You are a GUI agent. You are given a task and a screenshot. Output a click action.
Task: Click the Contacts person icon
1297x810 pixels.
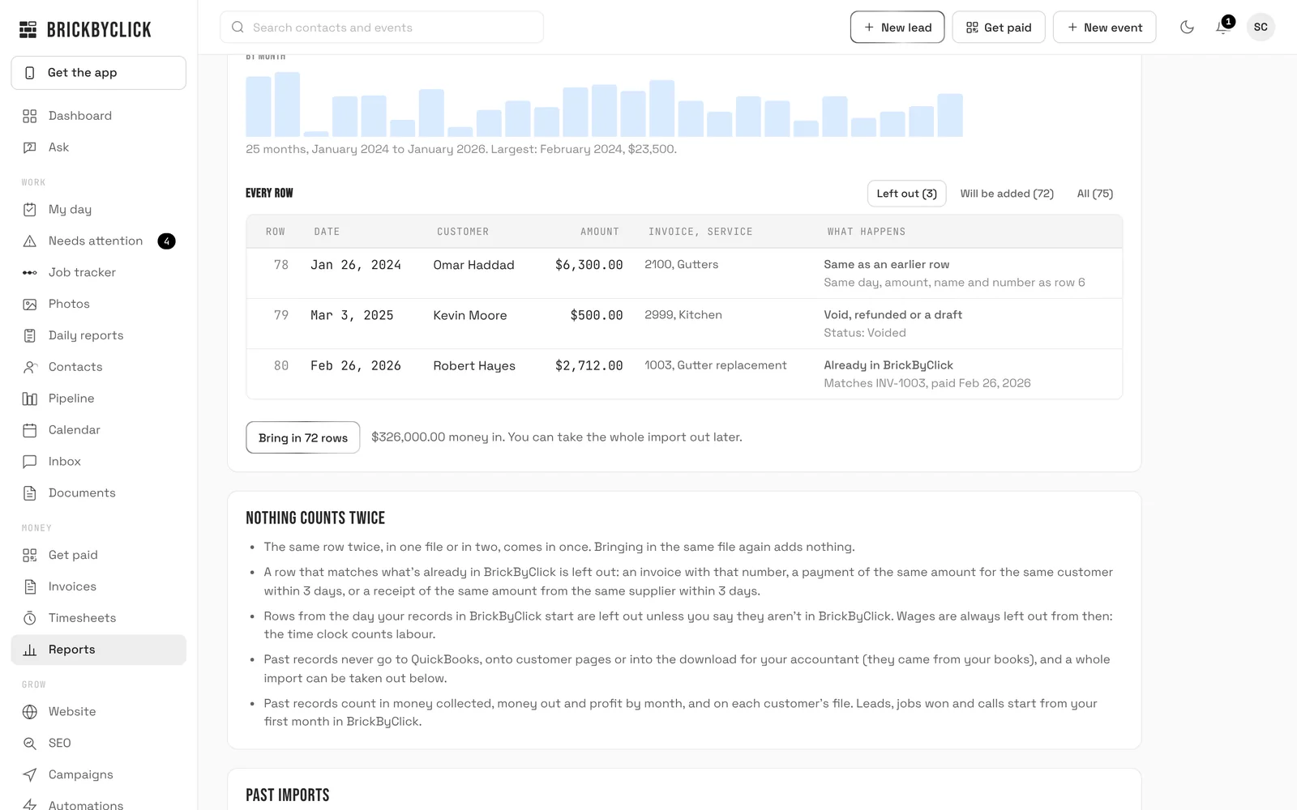(30, 368)
